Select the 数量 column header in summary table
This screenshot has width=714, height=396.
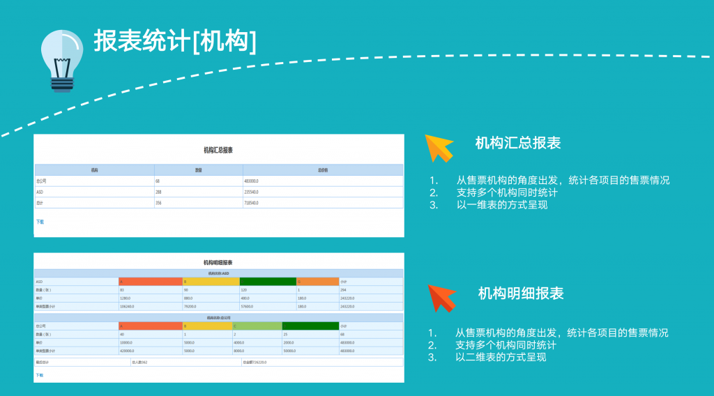point(199,169)
